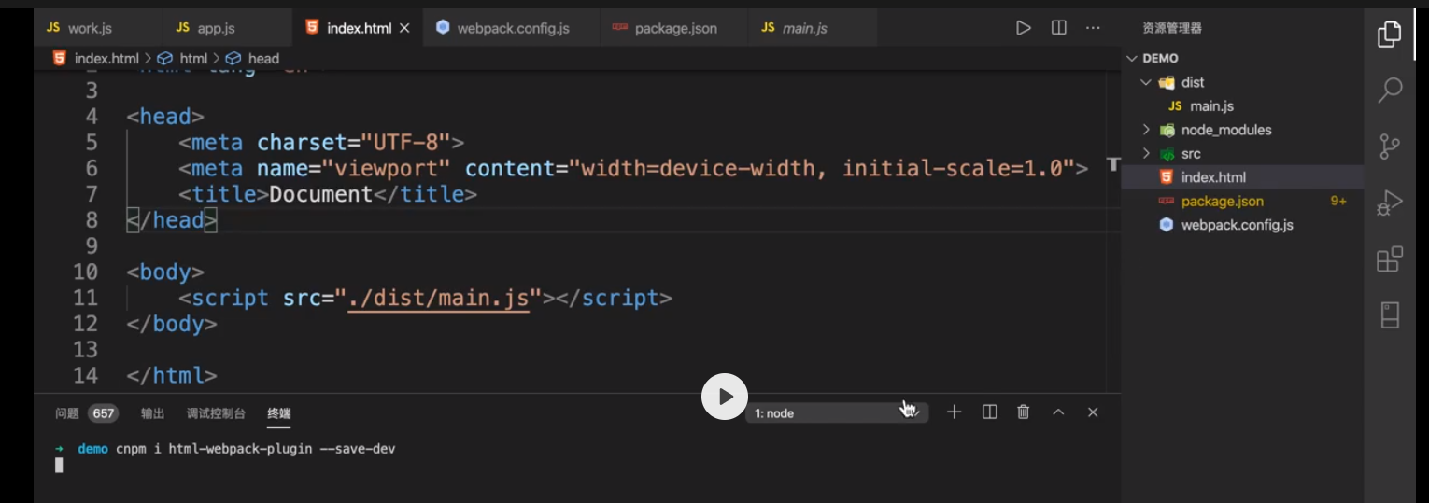Close the index.html tab
The height and width of the screenshot is (503, 1429).
click(404, 28)
